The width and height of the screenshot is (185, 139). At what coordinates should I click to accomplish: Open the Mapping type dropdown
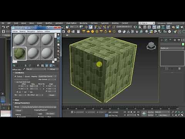[47, 76]
